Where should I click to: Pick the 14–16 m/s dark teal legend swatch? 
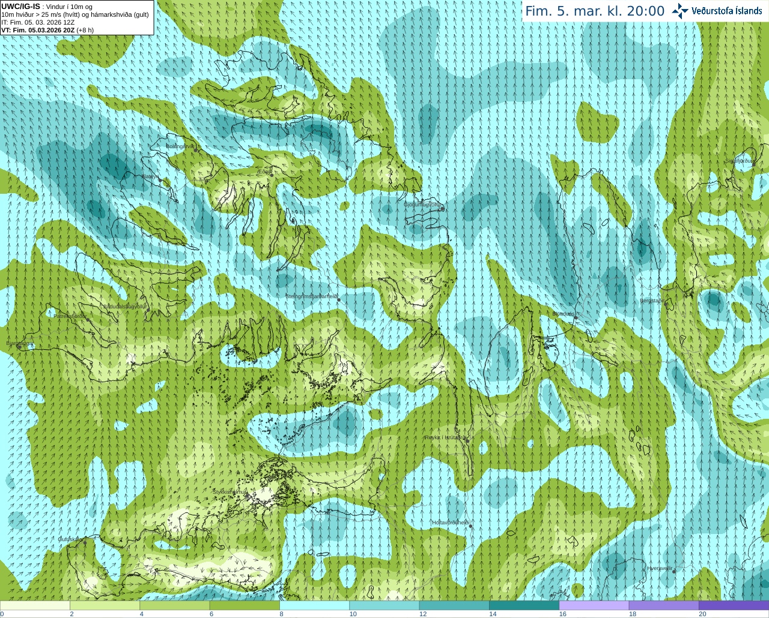coord(524,605)
